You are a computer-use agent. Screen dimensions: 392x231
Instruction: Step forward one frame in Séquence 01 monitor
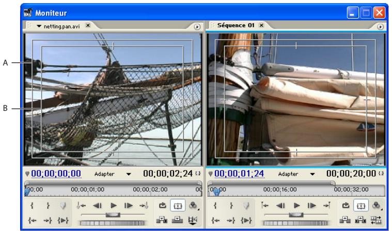(x=312, y=206)
